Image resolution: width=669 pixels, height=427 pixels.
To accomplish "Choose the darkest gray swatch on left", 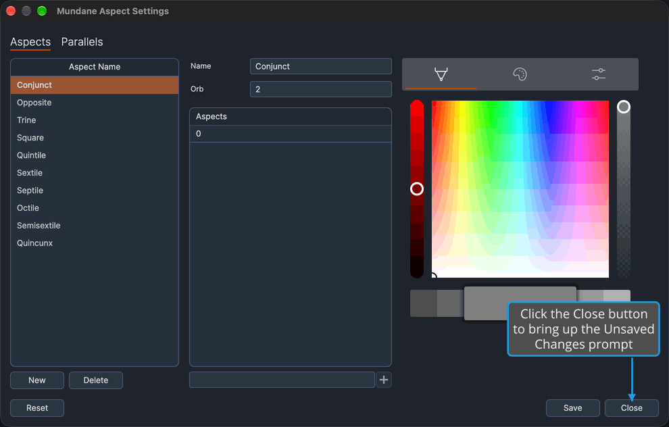I will 423,303.
